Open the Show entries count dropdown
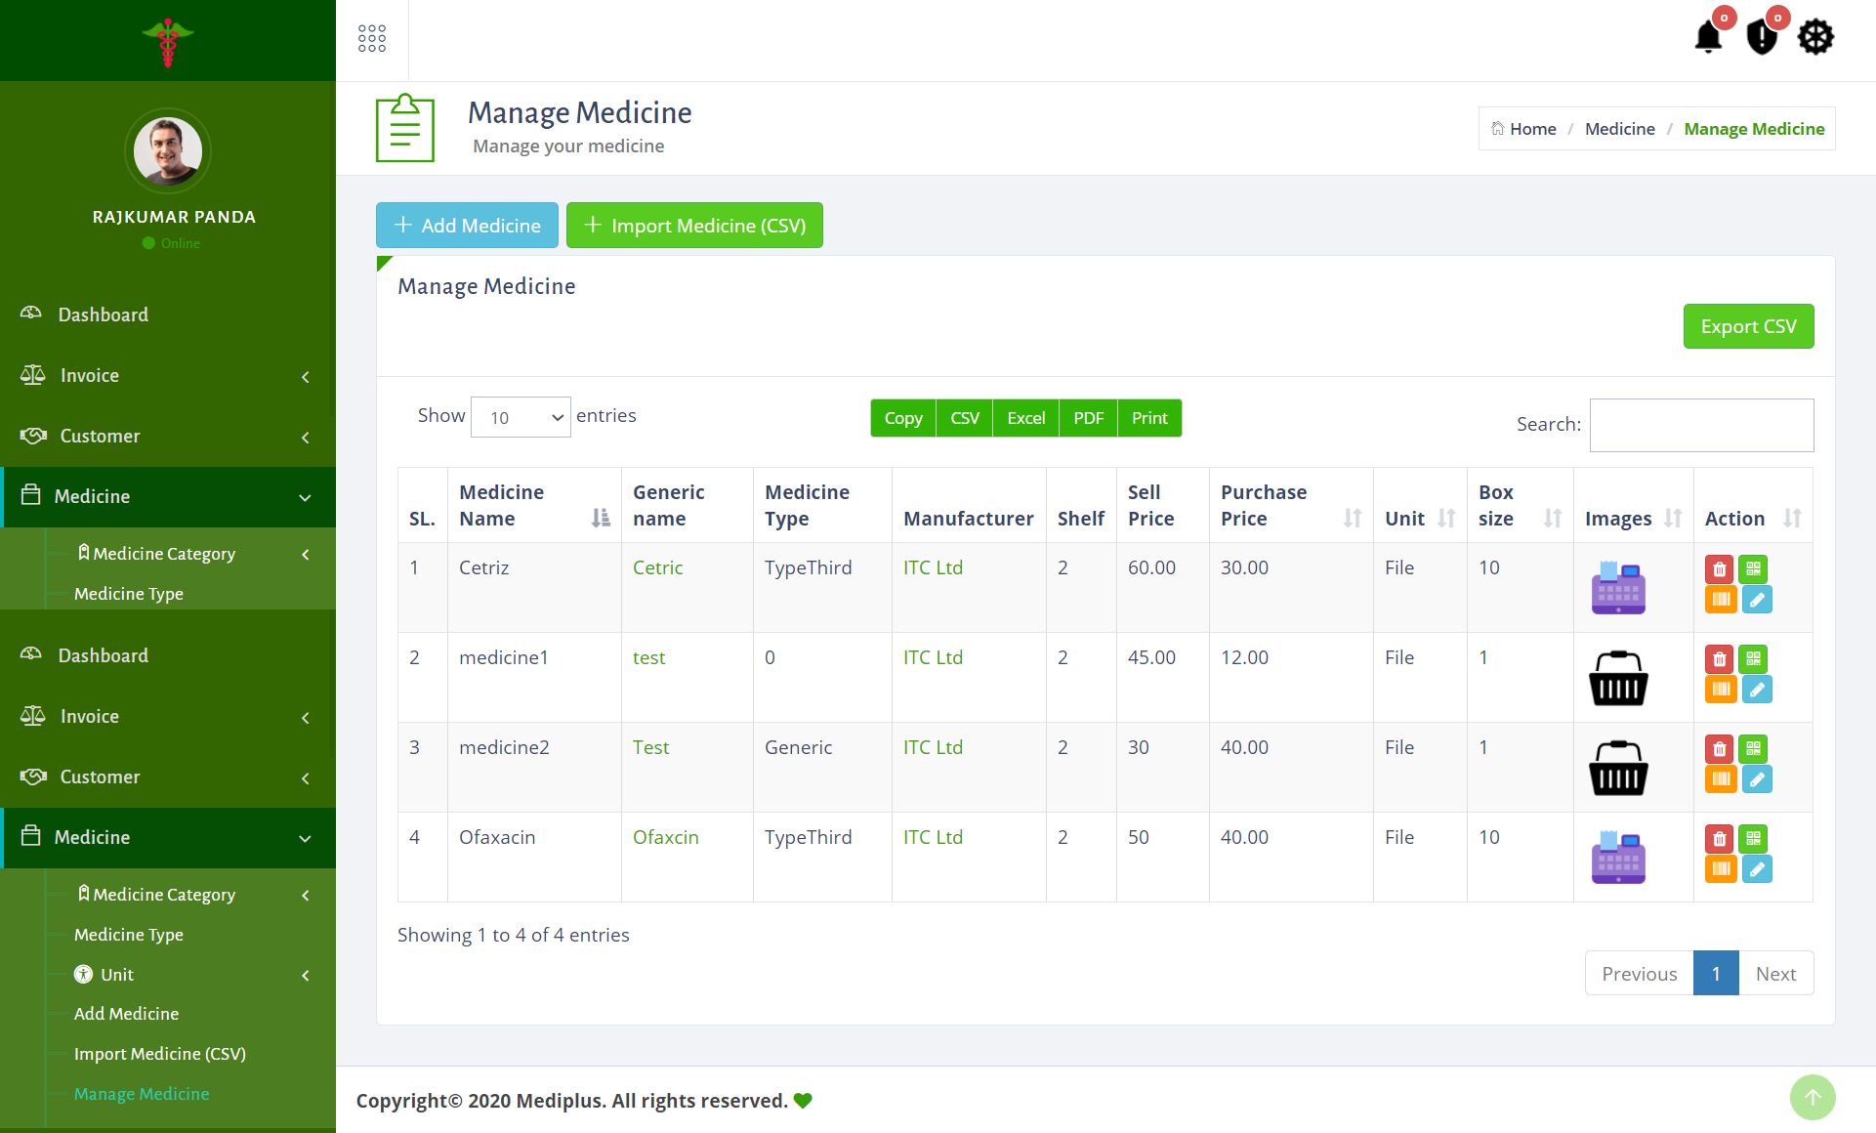The width and height of the screenshot is (1876, 1133). (x=521, y=417)
